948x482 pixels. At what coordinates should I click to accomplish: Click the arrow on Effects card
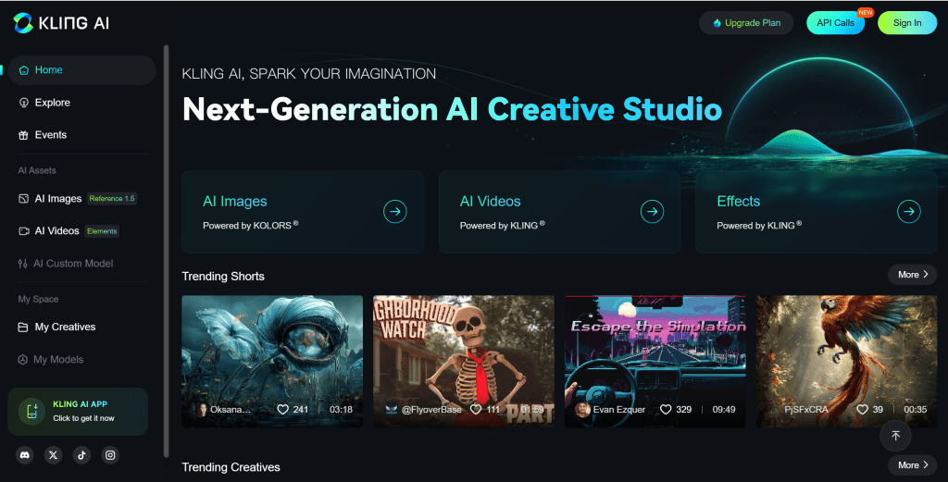point(909,212)
